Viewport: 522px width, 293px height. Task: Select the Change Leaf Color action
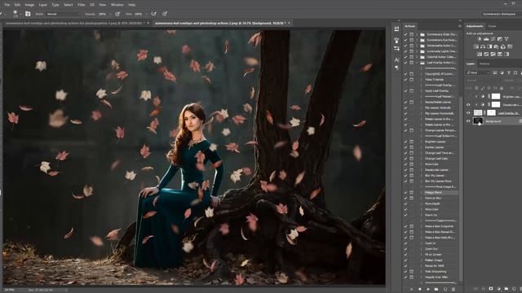point(436,159)
